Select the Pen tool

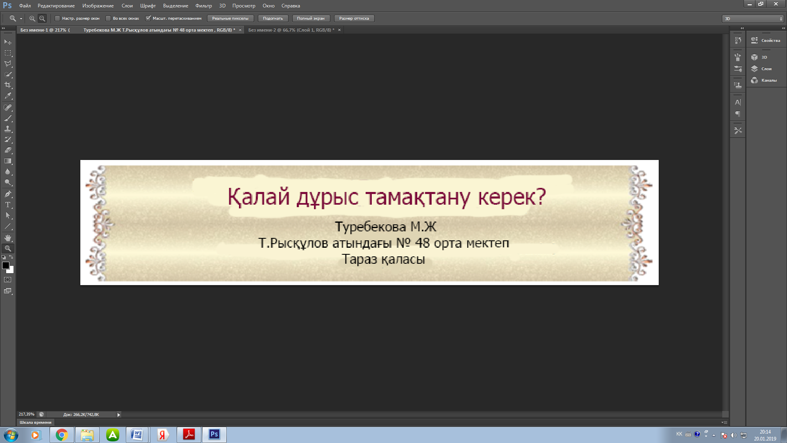click(8, 194)
